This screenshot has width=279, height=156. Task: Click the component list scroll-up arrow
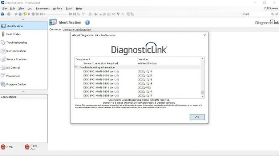click(202, 59)
